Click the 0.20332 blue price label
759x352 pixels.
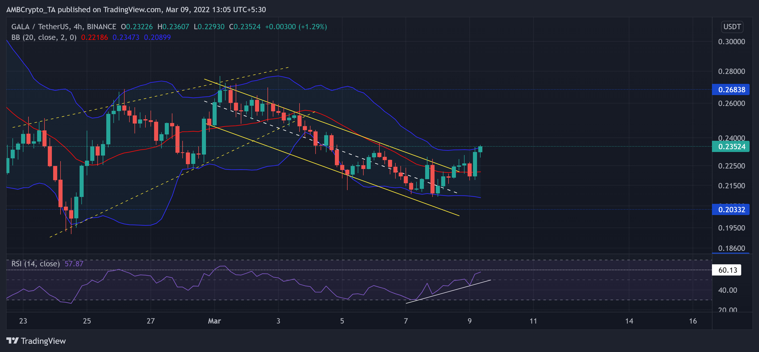(731, 209)
